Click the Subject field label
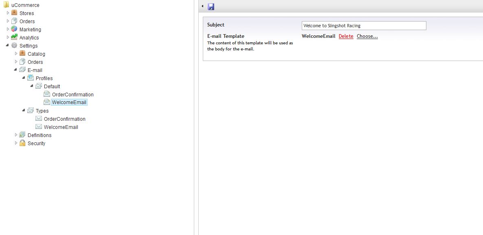 click(x=215, y=25)
